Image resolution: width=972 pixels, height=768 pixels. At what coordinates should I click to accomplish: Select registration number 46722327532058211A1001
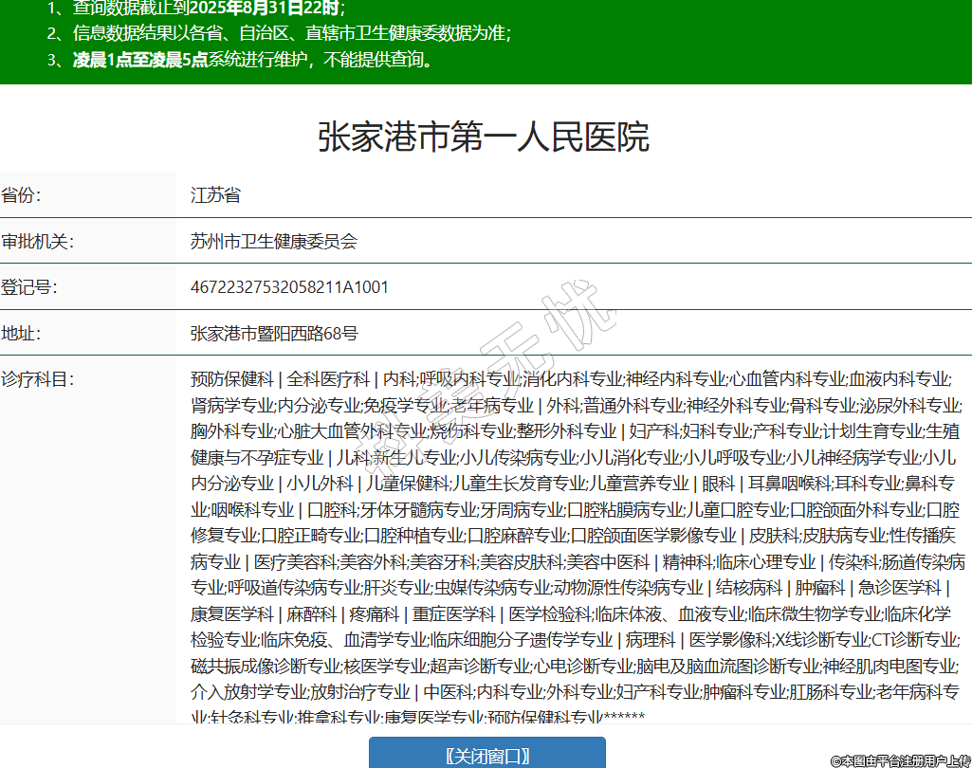pyautogui.click(x=289, y=287)
